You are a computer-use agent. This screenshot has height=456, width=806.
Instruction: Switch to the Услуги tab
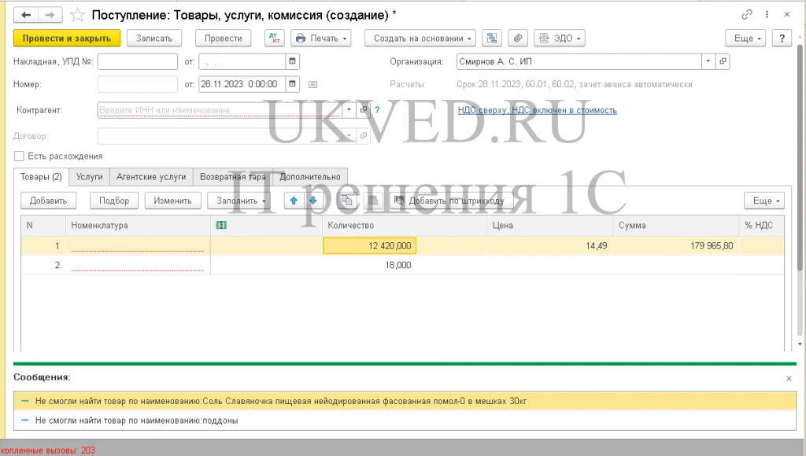coord(90,177)
